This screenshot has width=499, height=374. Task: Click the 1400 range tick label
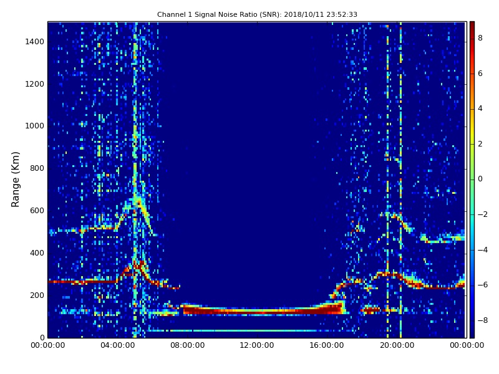click(x=35, y=42)
